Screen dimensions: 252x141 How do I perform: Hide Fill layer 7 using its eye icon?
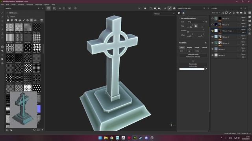[x=213, y=18]
